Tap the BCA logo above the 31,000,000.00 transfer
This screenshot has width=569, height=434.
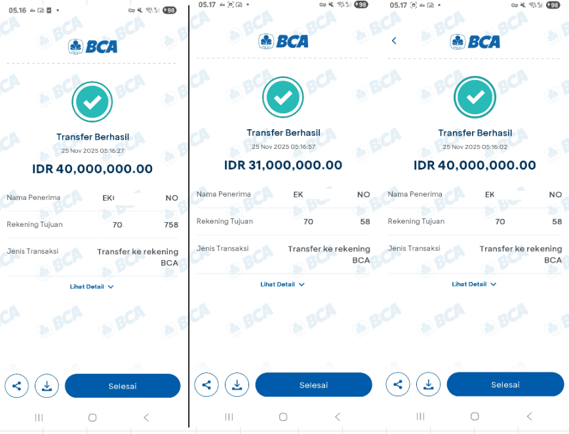tap(283, 41)
